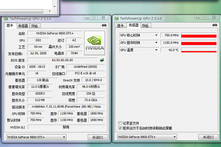Enable the 记录至文件 log checkbox
This screenshot has height=147, width=221.
click(x=120, y=123)
